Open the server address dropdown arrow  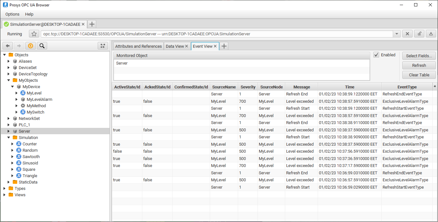click(x=397, y=34)
